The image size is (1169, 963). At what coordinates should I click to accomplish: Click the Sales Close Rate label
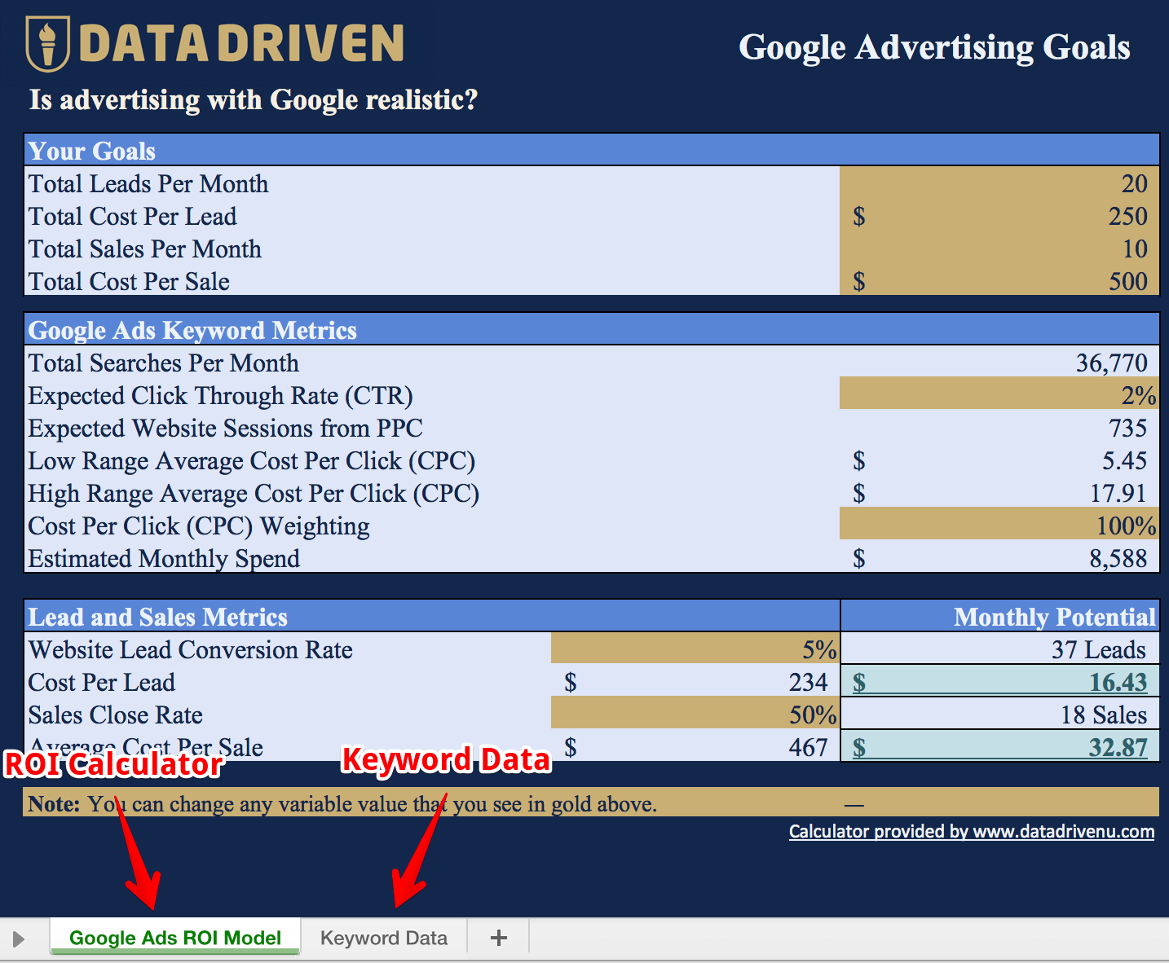coord(116,715)
